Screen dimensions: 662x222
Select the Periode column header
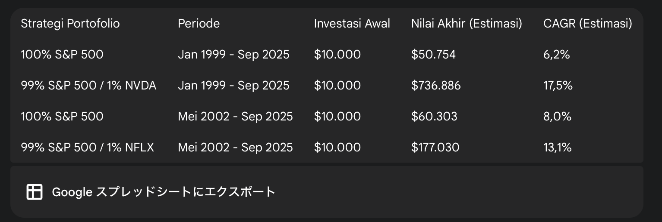click(199, 24)
